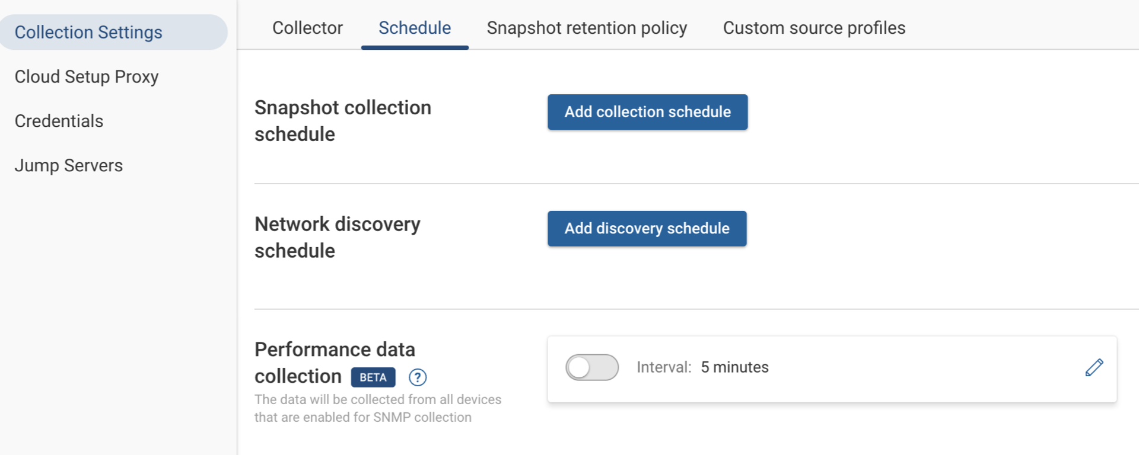
Task: Click the Add discovery schedule button
Action: pyautogui.click(x=647, y=228)
